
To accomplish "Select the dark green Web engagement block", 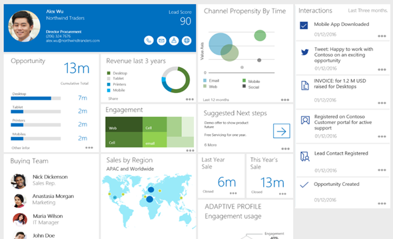I will click(x=124, y=124).
